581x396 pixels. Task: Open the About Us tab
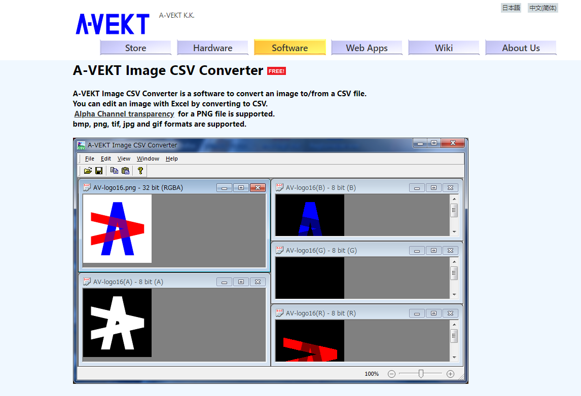[521, 48]
